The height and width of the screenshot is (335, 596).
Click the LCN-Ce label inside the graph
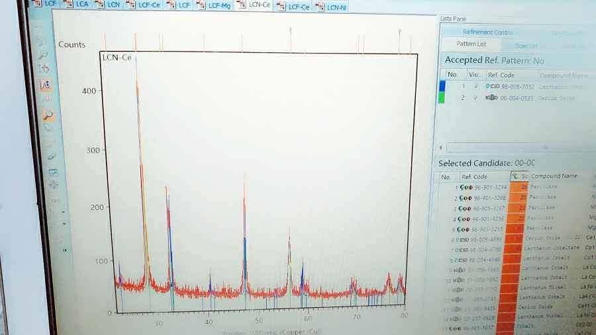coord(117,58)
